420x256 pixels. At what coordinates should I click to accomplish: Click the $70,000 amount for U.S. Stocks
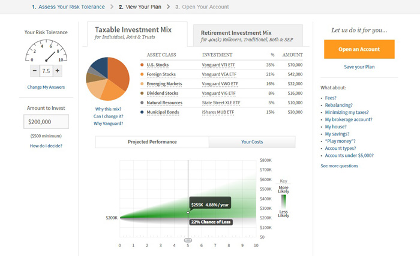pos(295,65)
